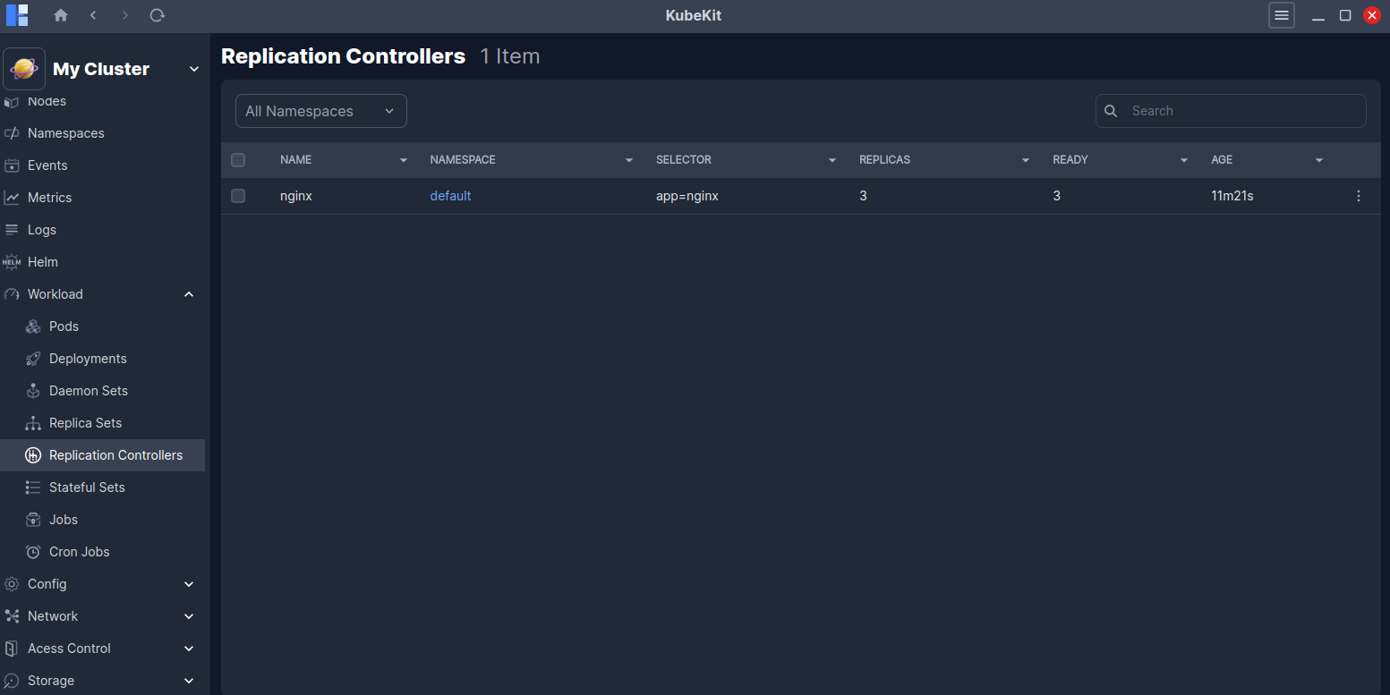Open the default namespace link

[450, 195]
